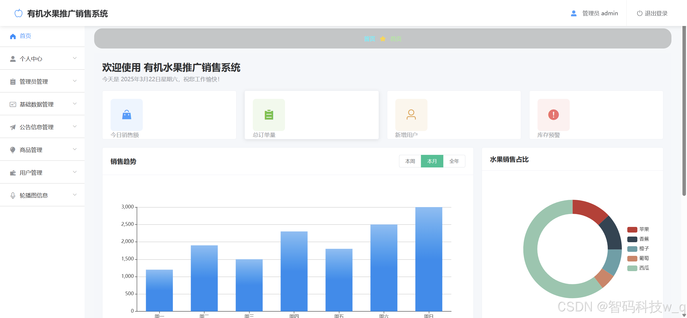Click the yellow star in breadcrumb bar

(383, 39)
